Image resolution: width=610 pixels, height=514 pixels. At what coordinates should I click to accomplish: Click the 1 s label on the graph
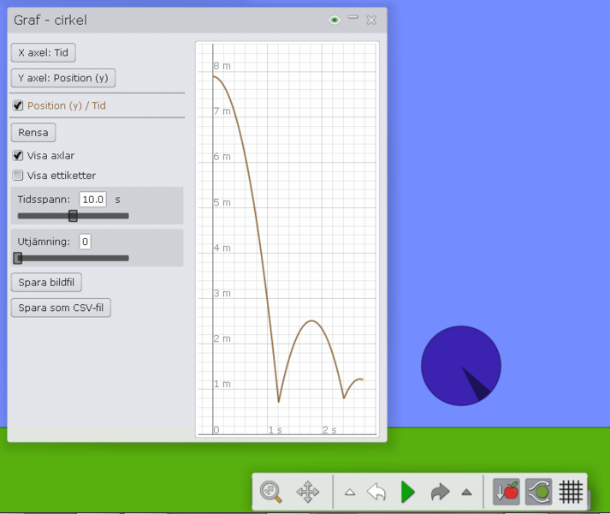click(x=275, y=430)
